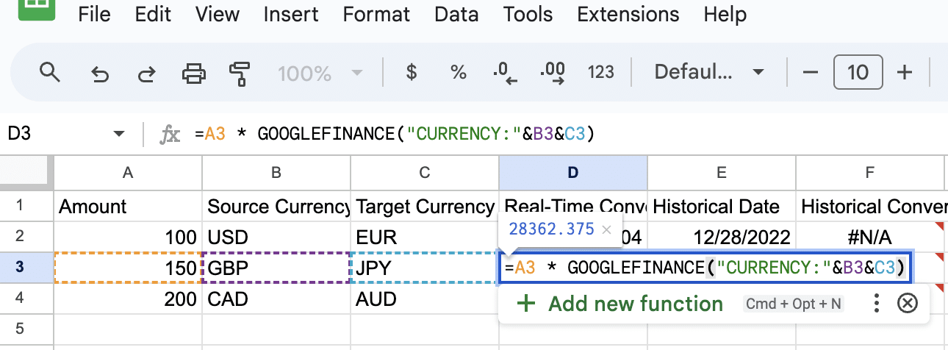This screenshot has height=350, width=948.
Task: Click cell containing GBP
Action: pos(276,268)
